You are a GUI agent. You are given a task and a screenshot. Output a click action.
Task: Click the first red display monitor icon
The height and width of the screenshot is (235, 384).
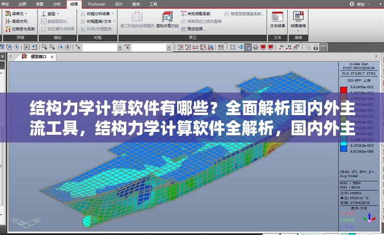(263, 47)
